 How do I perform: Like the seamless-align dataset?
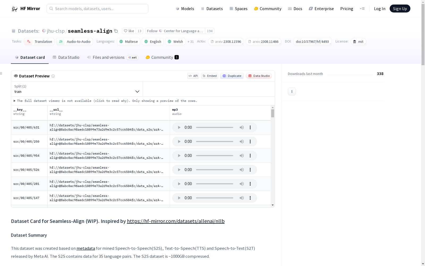129,31
